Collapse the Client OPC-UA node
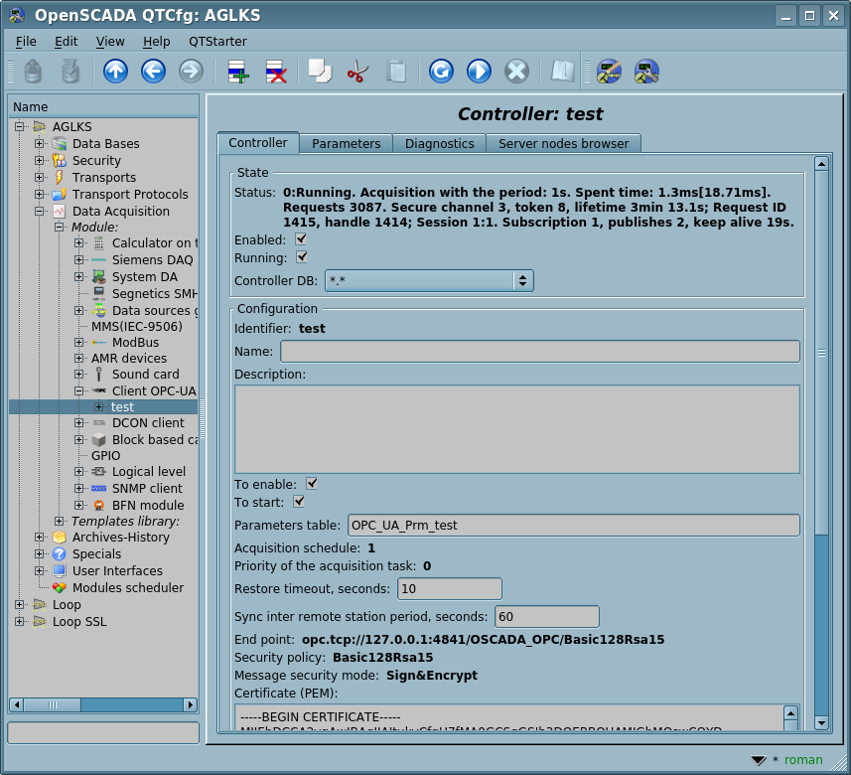 (78, 390)
